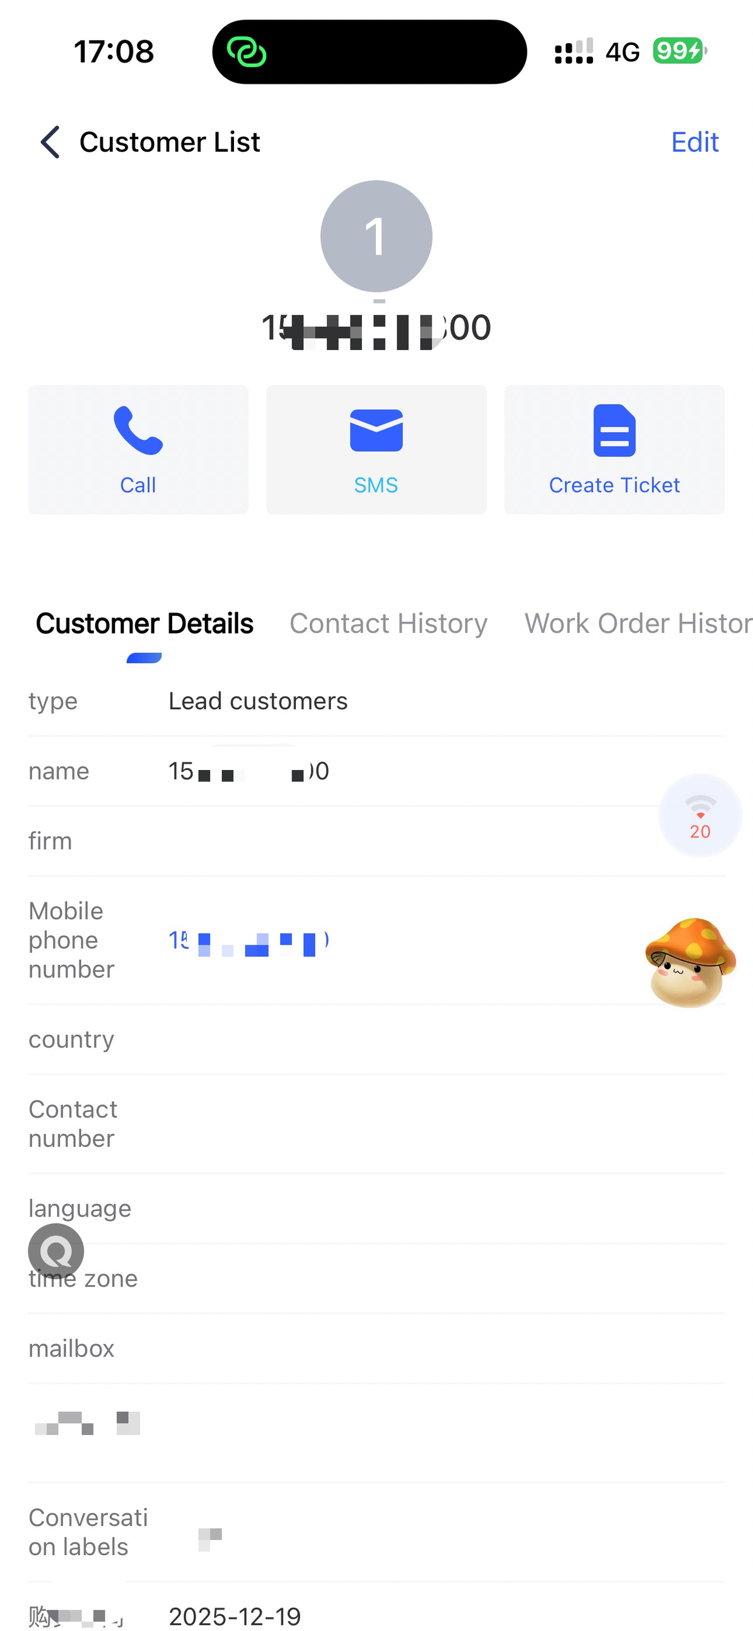Viewport: 753px width, 1631px height.
Task: Tap the language field row
Action: pyautogui.click(x=376, y=1209)
